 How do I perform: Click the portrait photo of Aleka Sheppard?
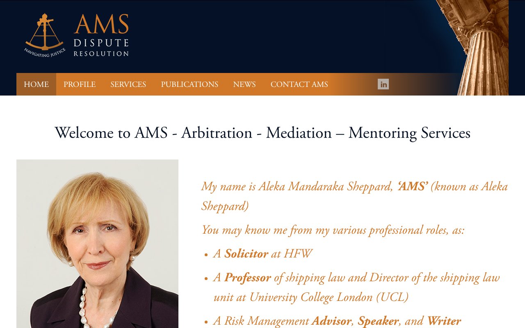97,244
